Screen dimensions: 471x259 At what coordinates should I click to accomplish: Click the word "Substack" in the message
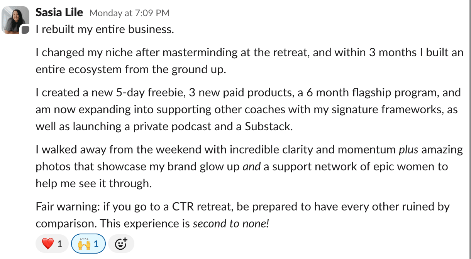pos(268,126)
